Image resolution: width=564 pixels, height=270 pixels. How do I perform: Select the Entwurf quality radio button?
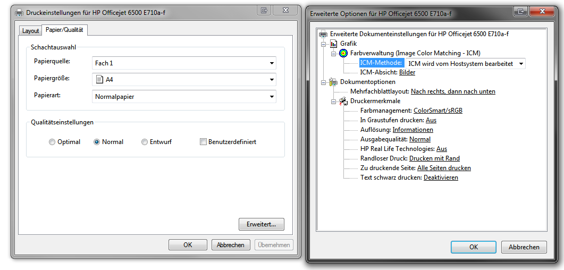[x=144, y=142]
